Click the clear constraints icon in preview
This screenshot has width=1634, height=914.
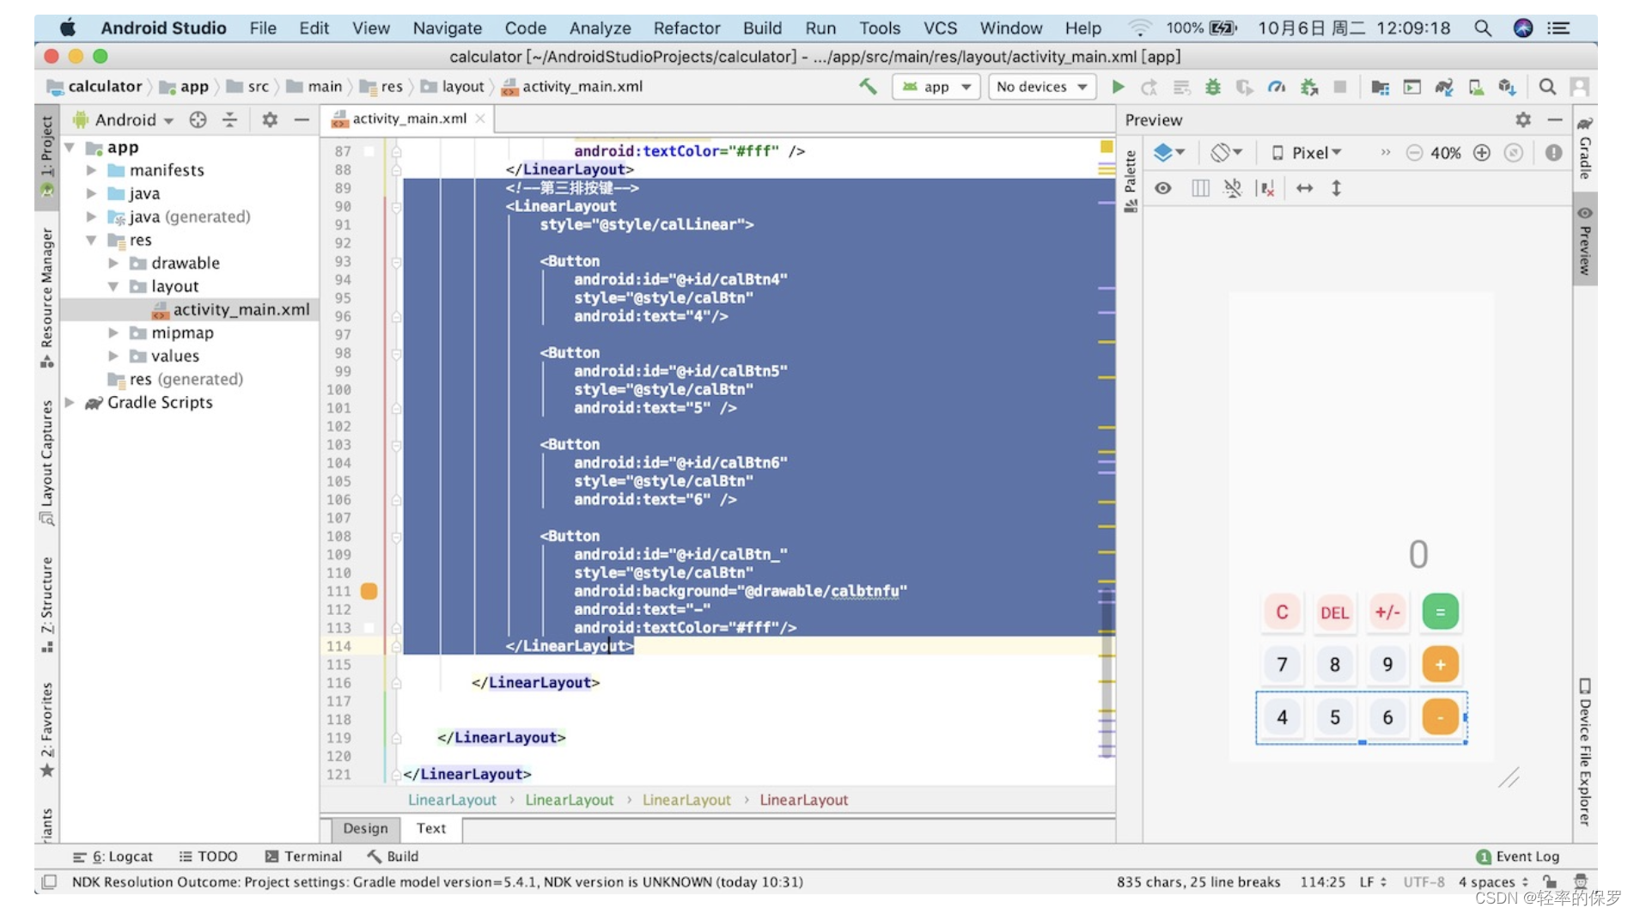[1265, 188]
